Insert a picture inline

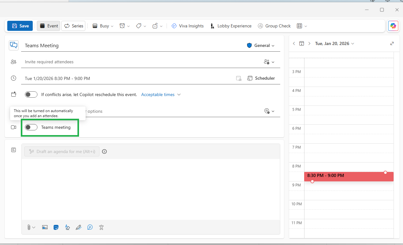45,227
